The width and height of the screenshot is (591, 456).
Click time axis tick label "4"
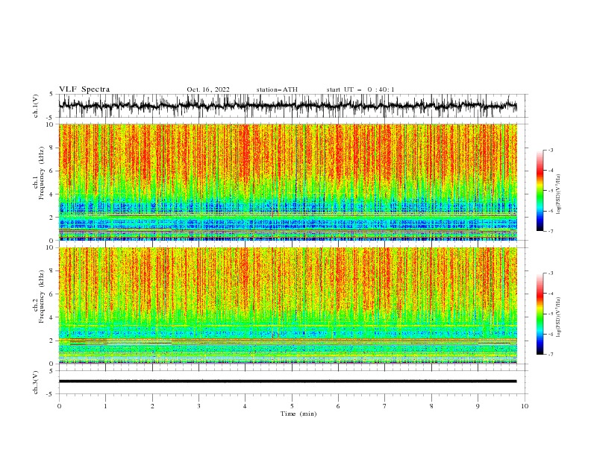coord(245,406)
